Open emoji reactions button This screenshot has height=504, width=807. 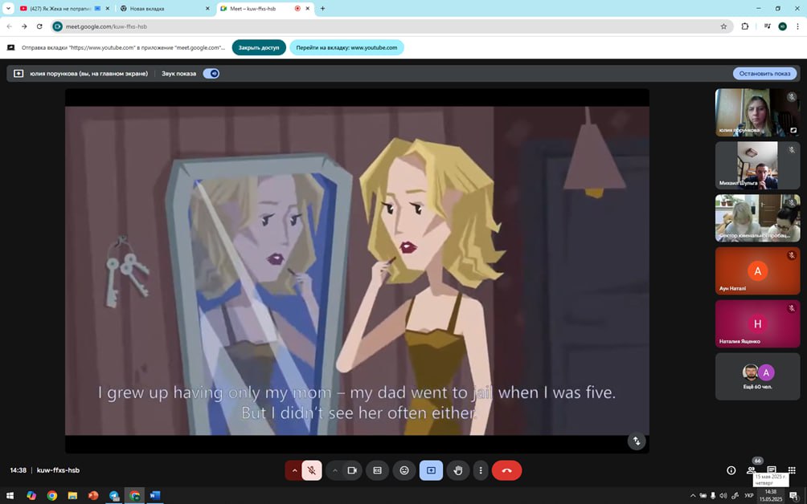point(404,470)
